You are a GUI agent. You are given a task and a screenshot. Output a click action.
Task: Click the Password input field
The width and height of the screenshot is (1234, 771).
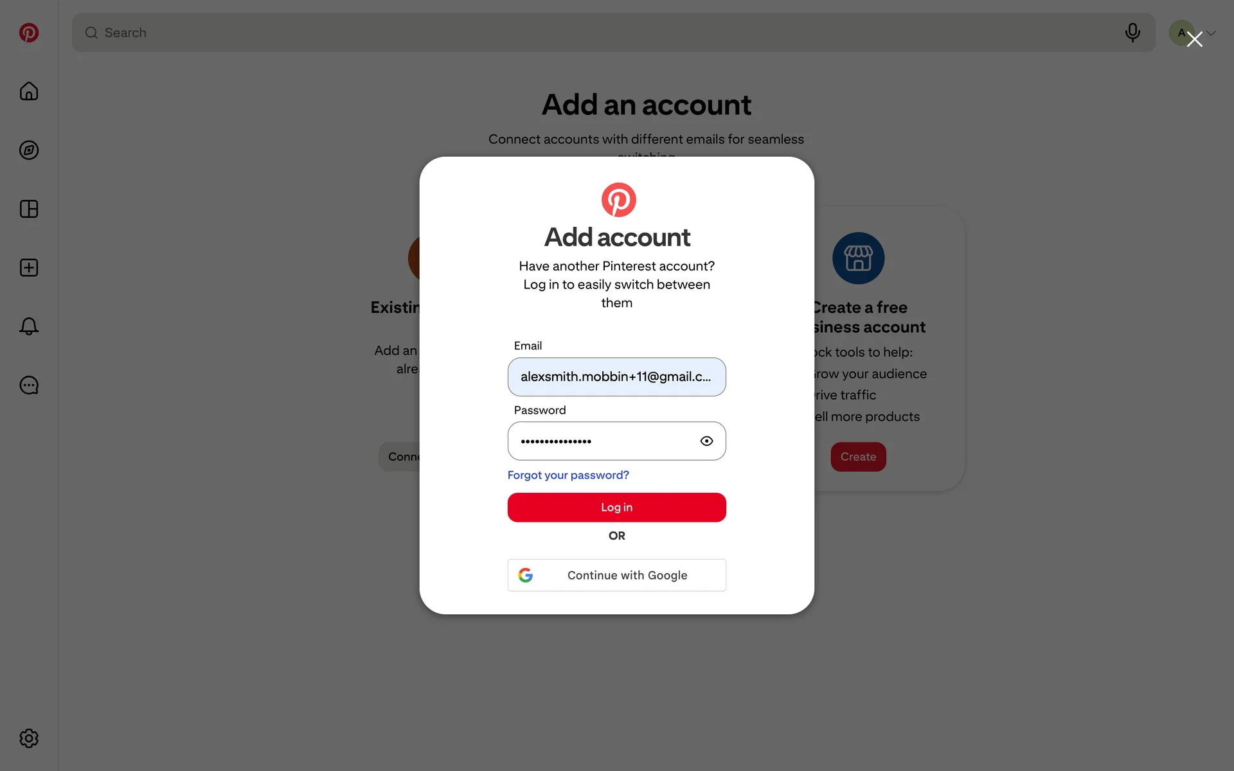(x=617, y=441)
